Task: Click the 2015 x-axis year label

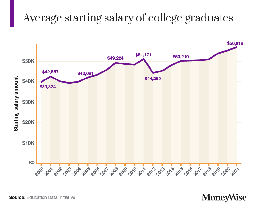Action: 179,171
